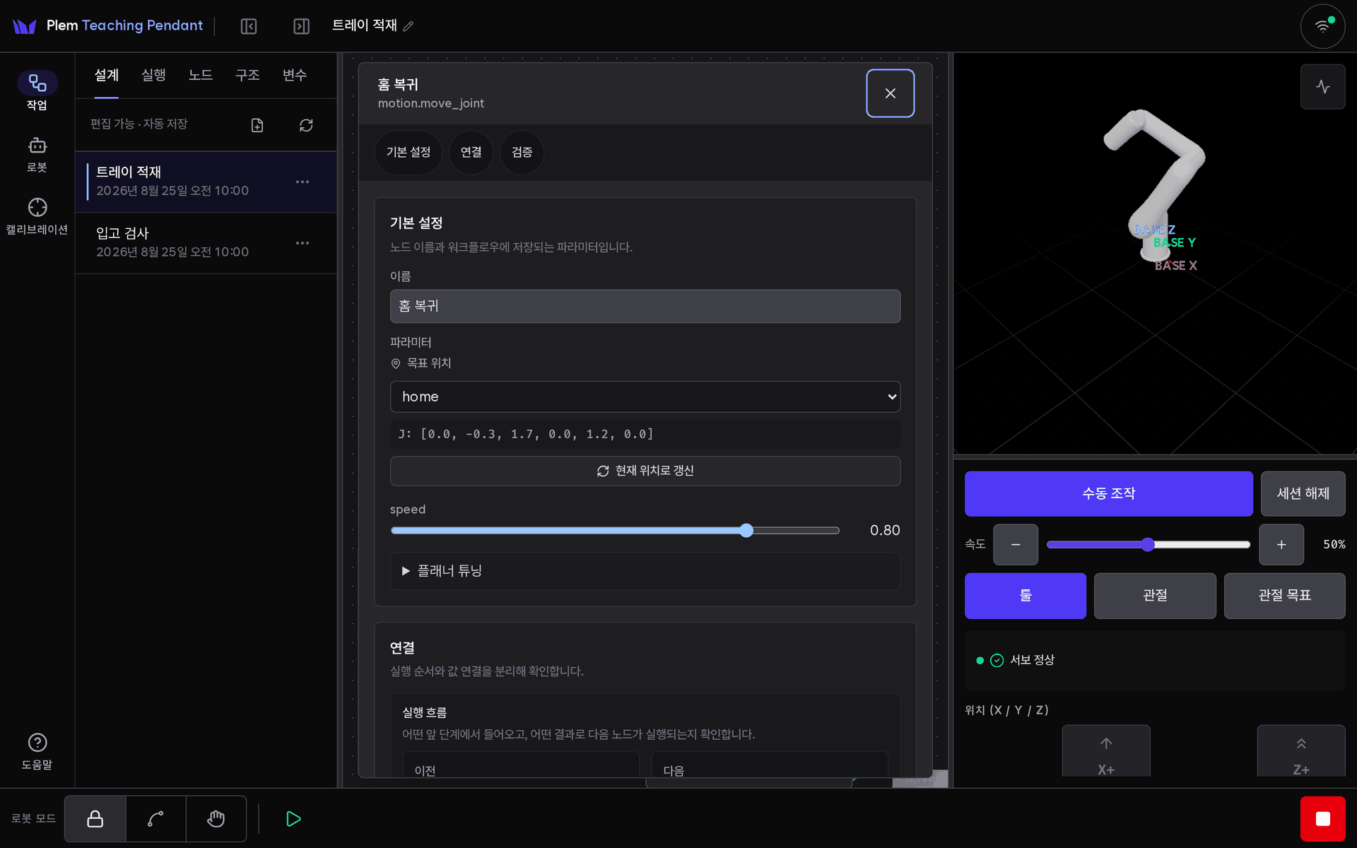Click the 이름 input field

pyautogui.click(x=645, y=306)
